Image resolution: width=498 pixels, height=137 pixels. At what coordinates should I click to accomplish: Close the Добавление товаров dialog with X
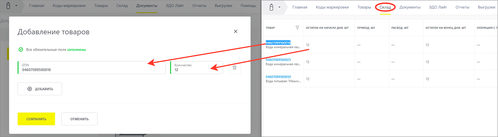click(235, 32)
